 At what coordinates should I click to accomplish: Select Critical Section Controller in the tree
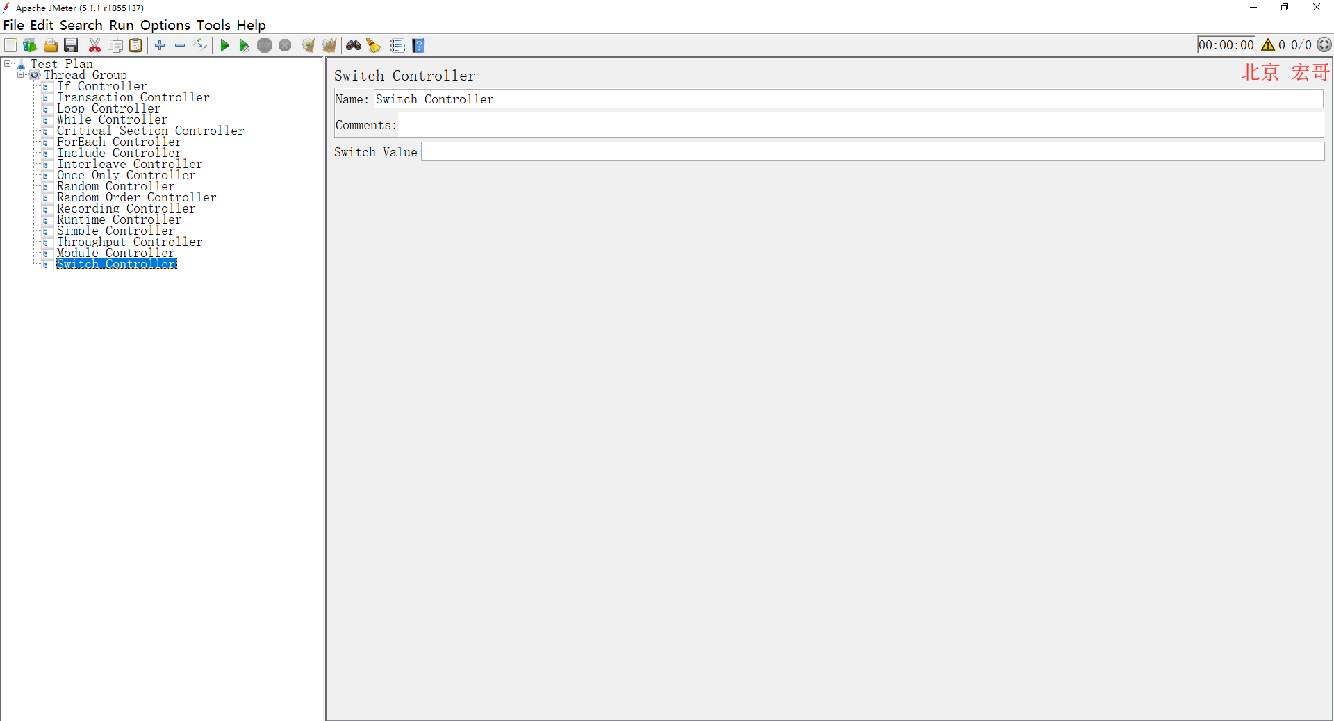click(x=151, y=131)
